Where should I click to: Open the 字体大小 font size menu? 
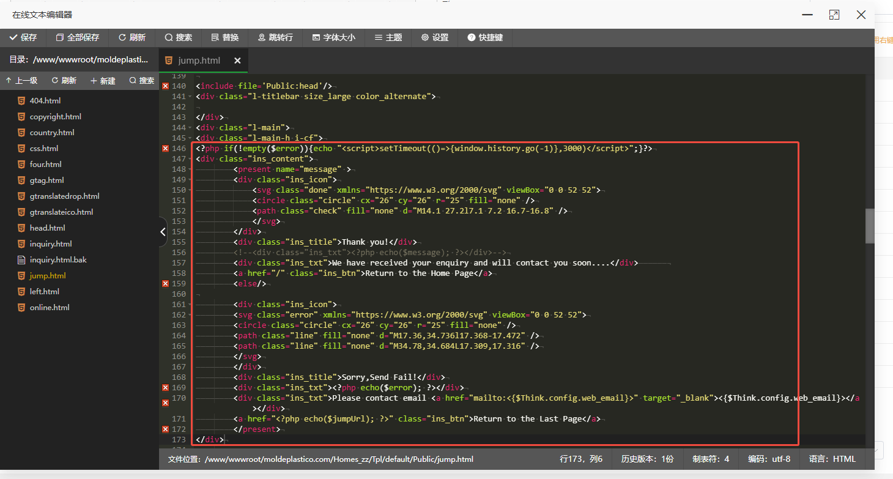333,37
